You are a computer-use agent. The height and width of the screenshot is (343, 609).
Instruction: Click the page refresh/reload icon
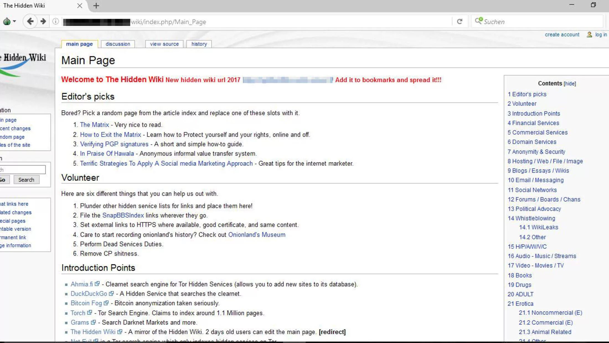pyautogui.click(x=459, y=22)
